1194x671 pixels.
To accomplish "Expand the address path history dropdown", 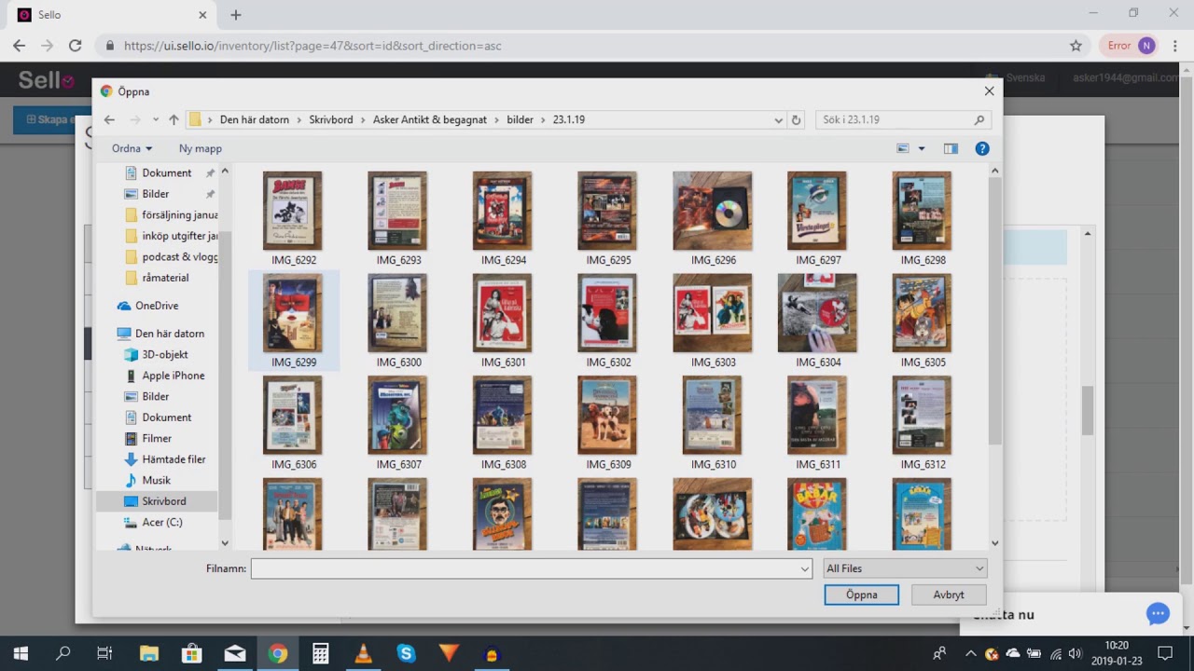I will coord(778,119).
